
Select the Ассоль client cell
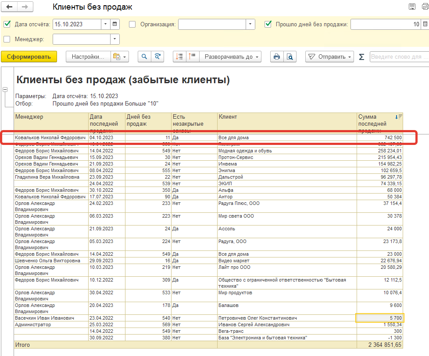[287, 232]
